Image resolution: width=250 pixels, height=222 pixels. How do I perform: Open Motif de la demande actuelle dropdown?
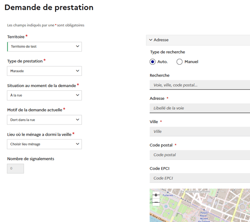(44, 120)
